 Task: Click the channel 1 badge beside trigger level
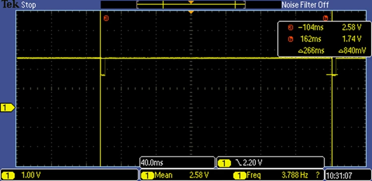(224, 163)
